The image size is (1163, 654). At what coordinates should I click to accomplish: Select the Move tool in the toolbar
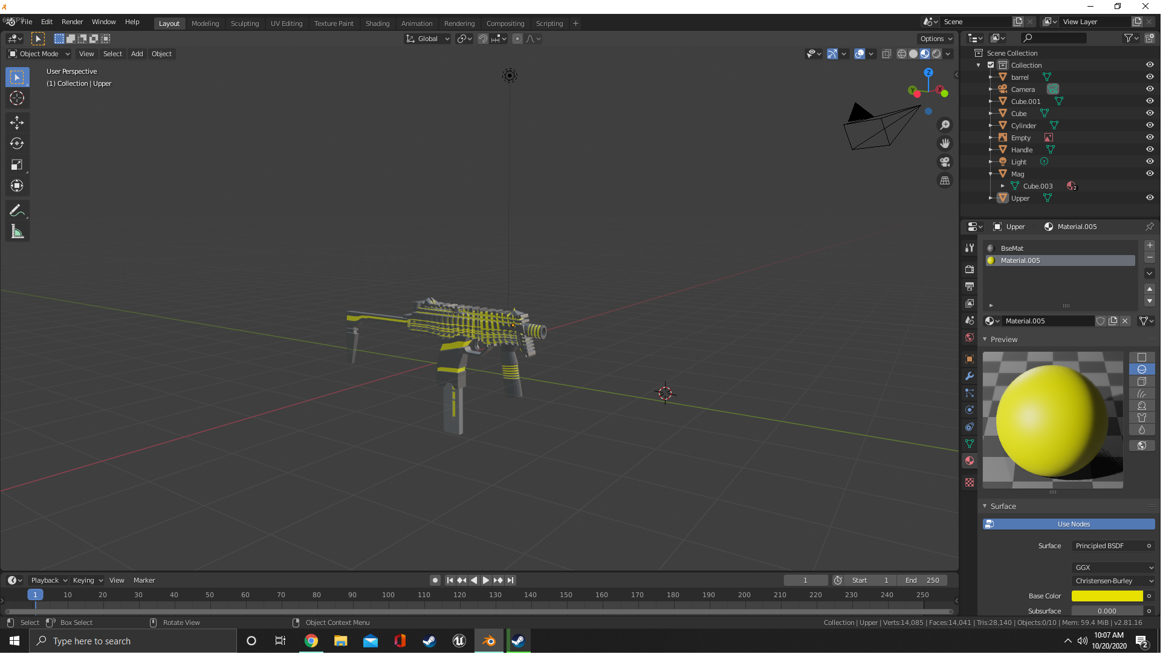point(17,122)
